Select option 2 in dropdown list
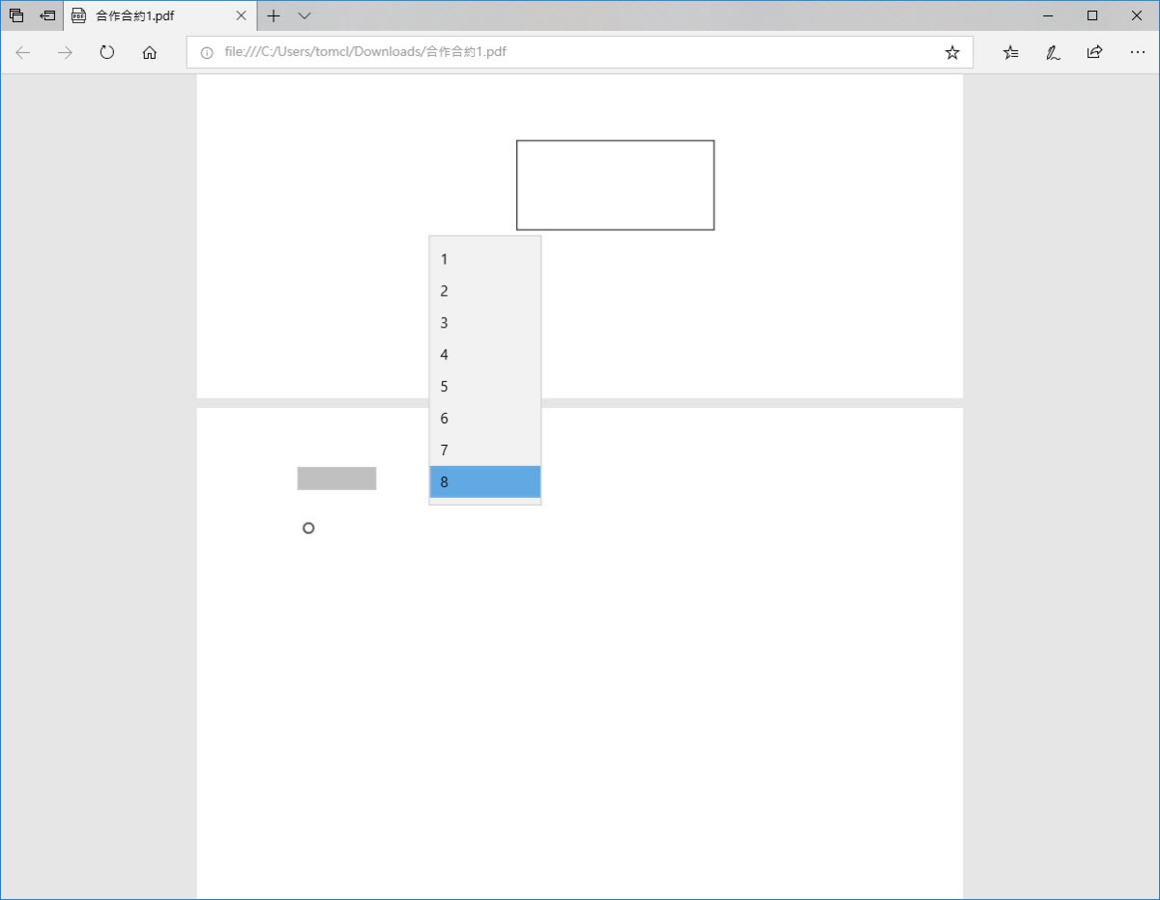The image size is (1160, 900). coord(485,291)
